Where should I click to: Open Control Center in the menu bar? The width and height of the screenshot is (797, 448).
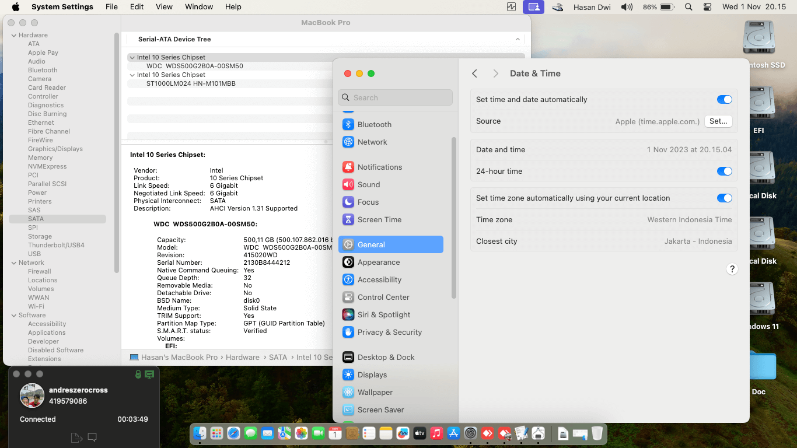coord(708,7)
